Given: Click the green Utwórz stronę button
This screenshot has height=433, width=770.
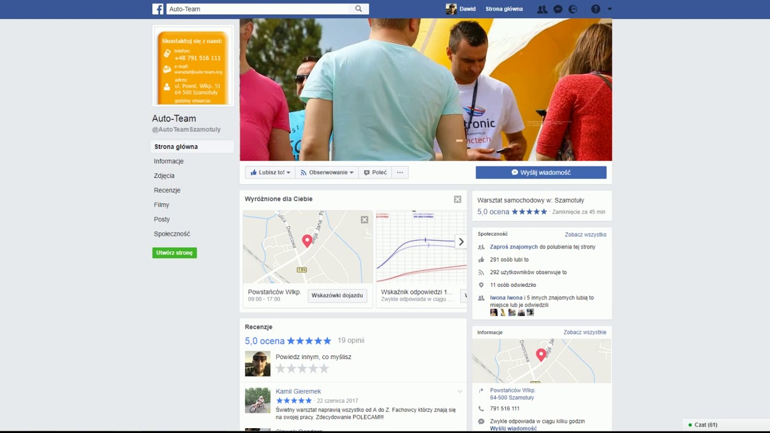Looking at the screenshot, I should 174,253.
